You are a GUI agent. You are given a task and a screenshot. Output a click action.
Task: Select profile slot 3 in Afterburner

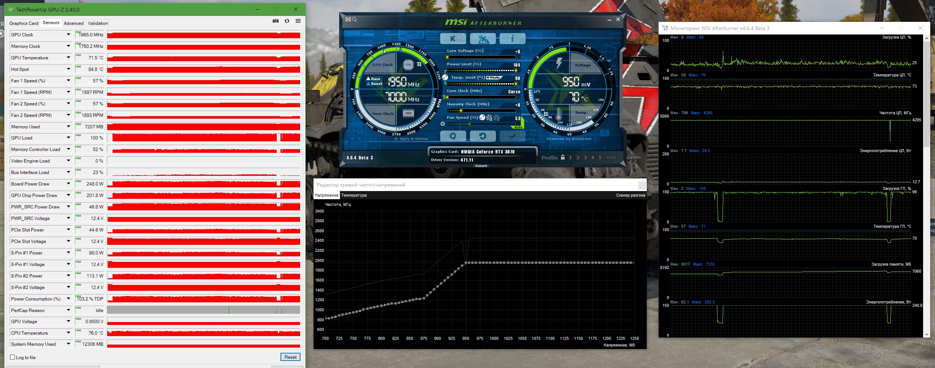585,157
